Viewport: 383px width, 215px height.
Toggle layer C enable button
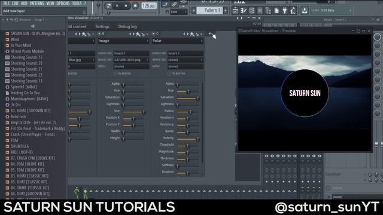click(x=153, y=33)
